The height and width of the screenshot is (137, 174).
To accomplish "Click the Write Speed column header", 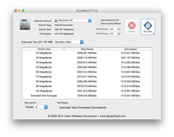I will (x=130, y=49).
